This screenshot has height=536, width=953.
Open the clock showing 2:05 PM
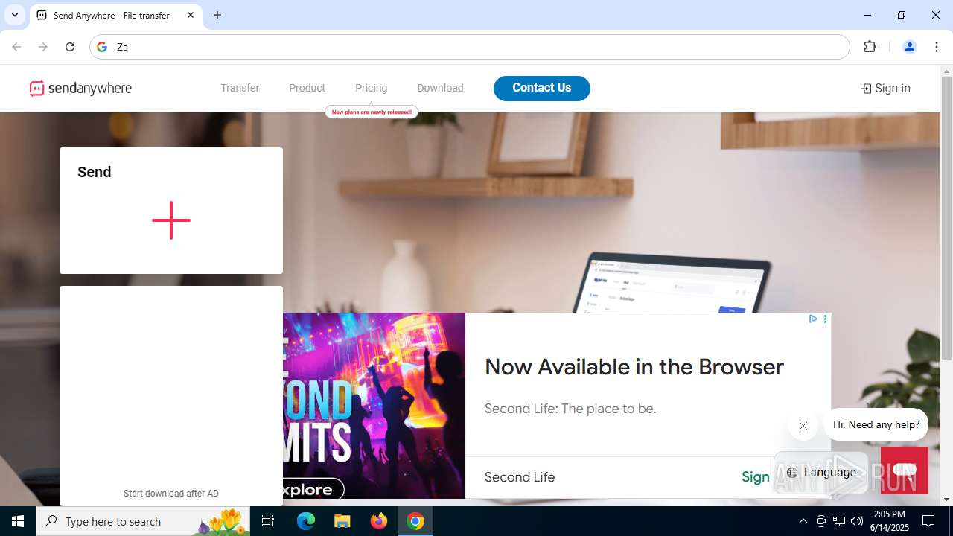(x=890, y=521)
